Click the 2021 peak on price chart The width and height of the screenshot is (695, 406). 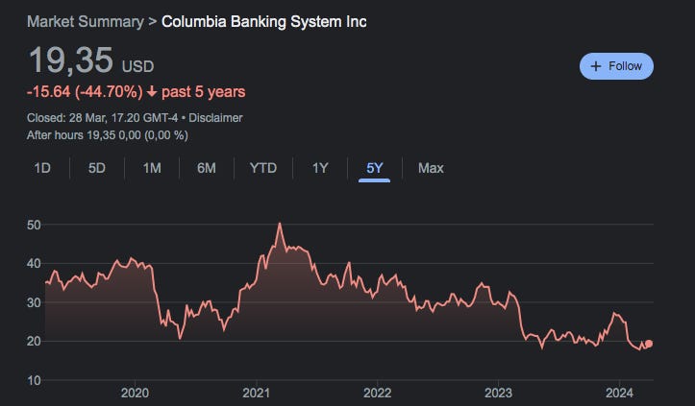(x=280, y=224)
